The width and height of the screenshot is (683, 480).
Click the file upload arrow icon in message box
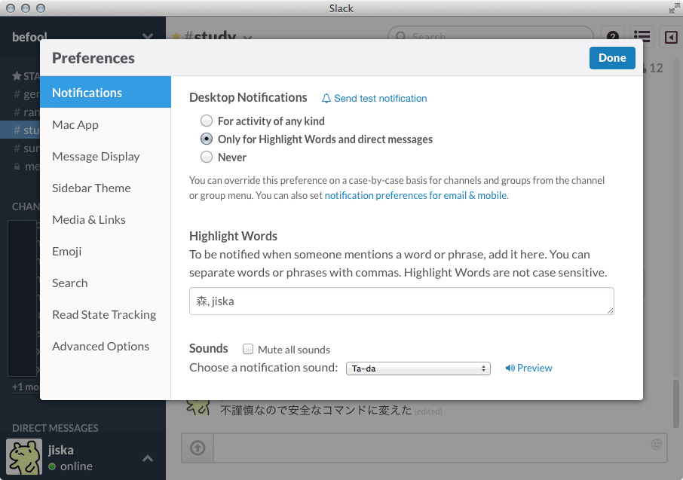tap(198, 448)
